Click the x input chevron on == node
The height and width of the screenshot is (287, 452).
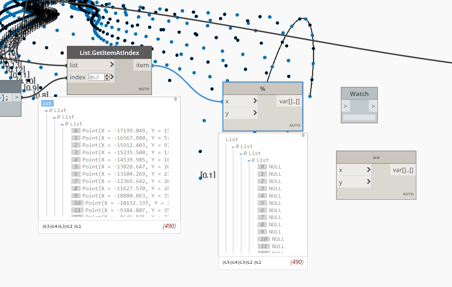(369, 170)
